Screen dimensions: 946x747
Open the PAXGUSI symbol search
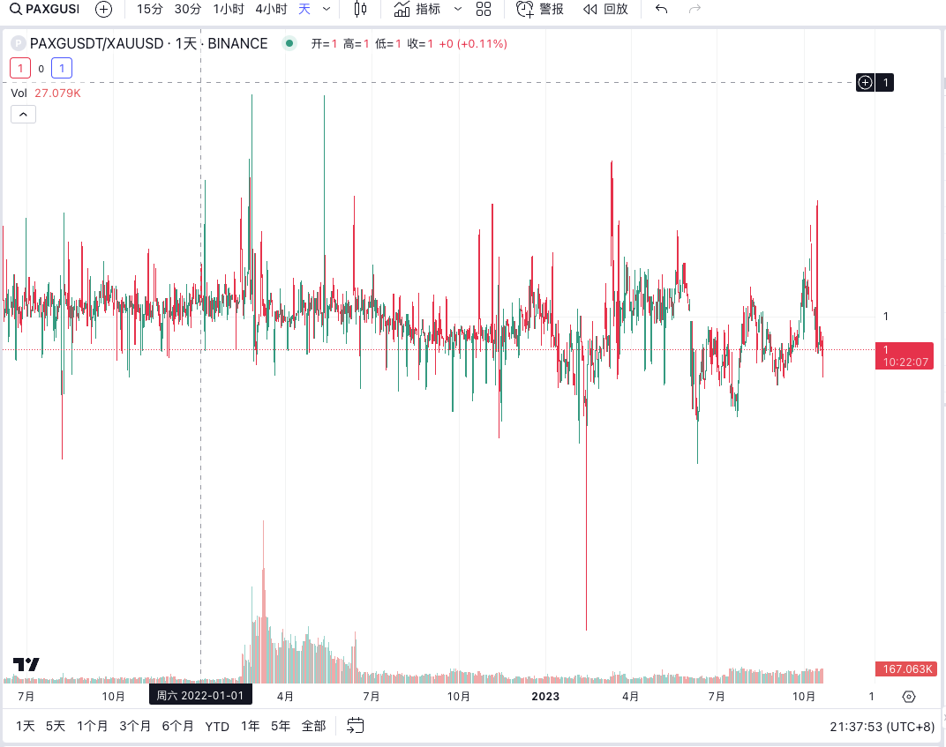[x=45, y=9]
